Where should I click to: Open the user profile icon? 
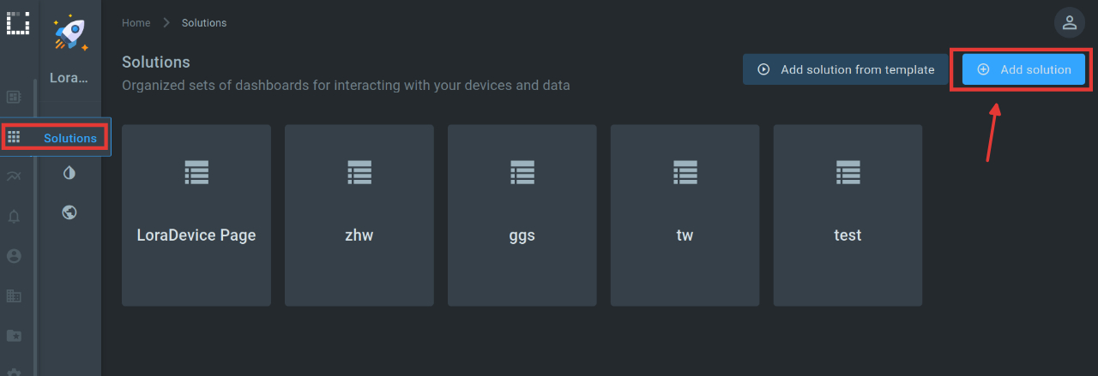(x=1069, y=23)
